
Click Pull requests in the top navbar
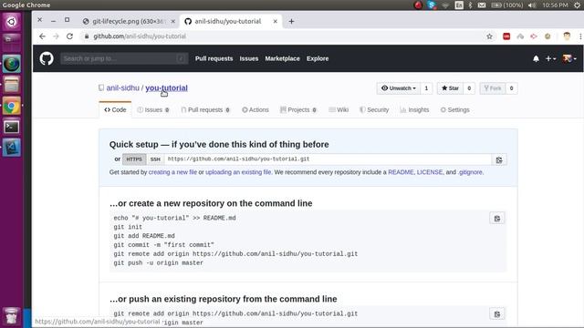pos(214,58)
